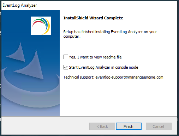
Task: Click the eventlog-support email address
Action: 129,77
